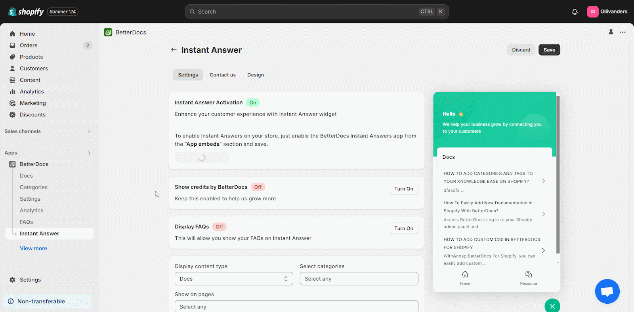The height and width of the screenshot is (312, 634).
Task: Click Home icon in widget preview
Action: [465, 274]
